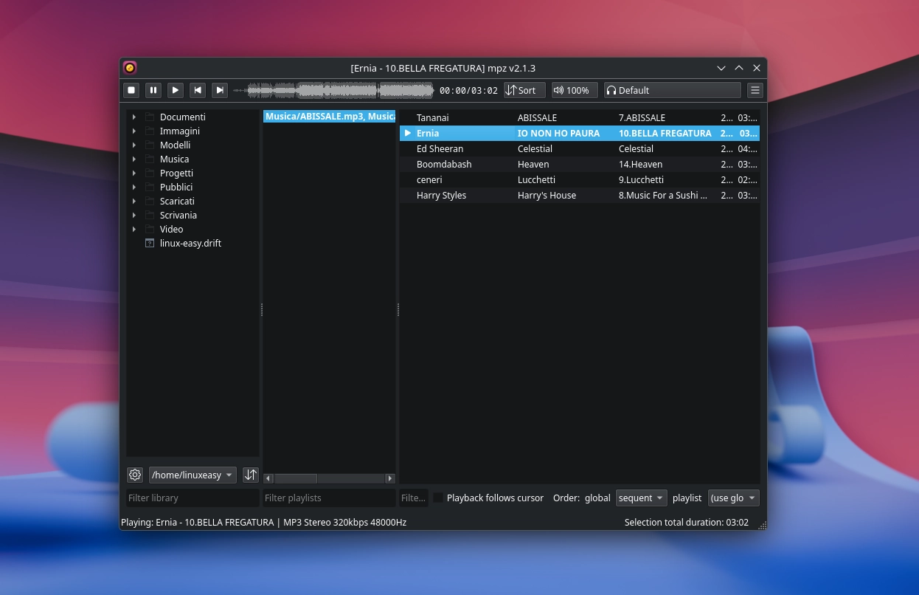Click the 8.Music For a Sushi title cell
The image size is (919, 595).
pyautogui.click(x=663, y=195)
